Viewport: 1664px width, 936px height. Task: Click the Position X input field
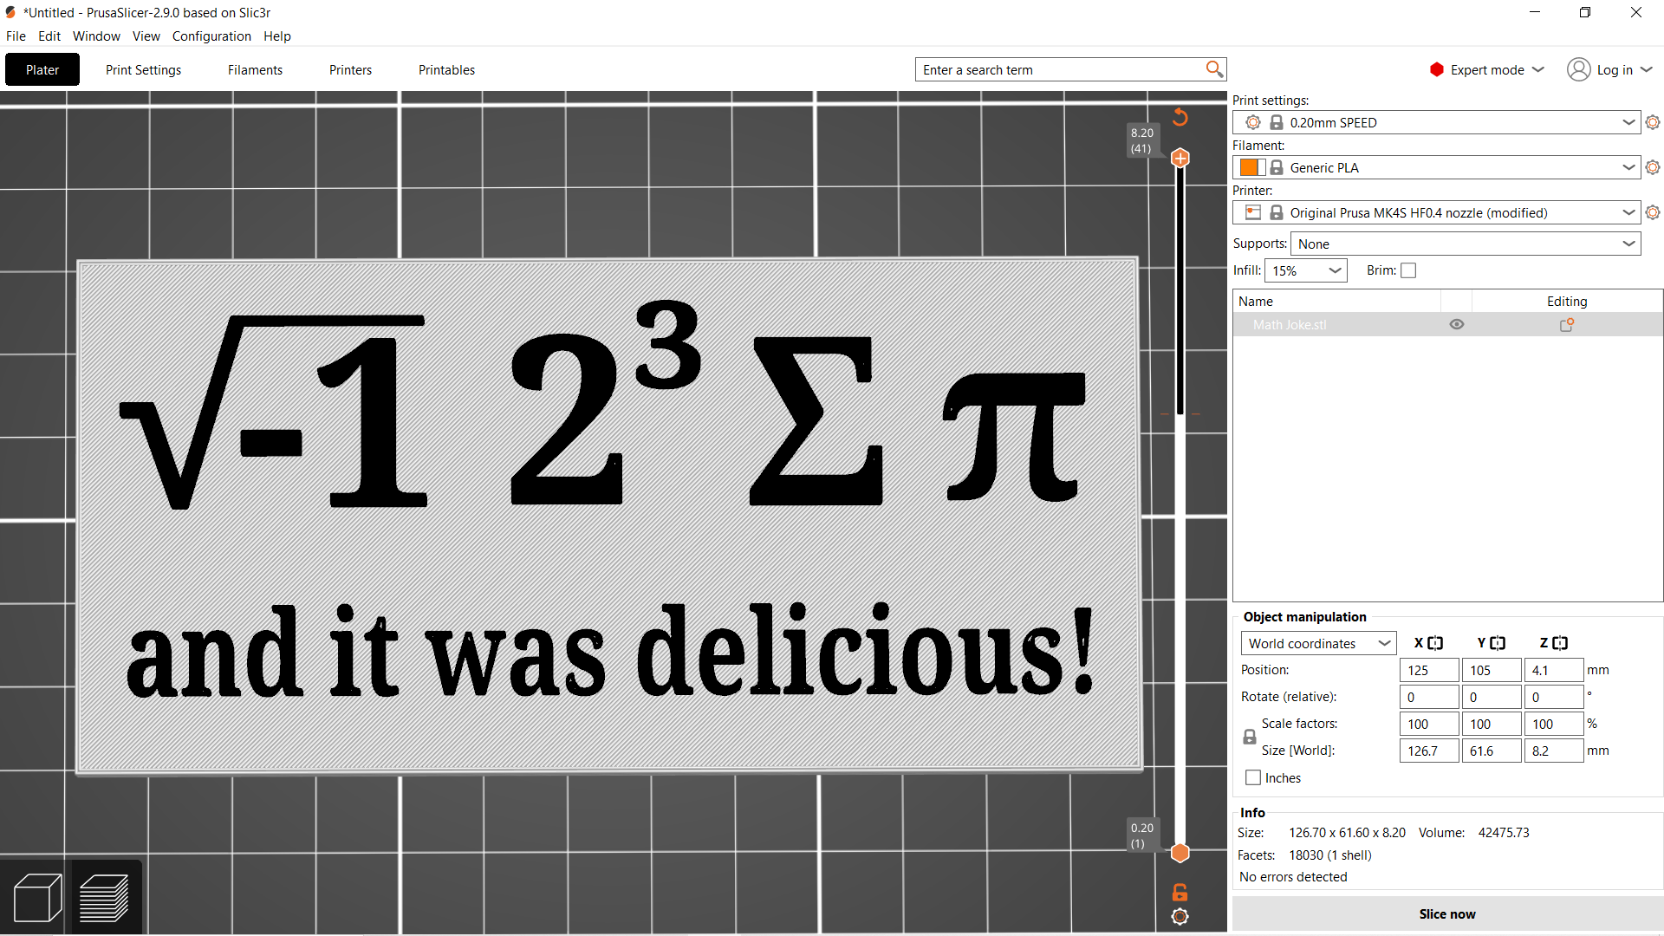1429,670
